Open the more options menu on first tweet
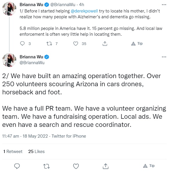 click(x=164, y=5)
